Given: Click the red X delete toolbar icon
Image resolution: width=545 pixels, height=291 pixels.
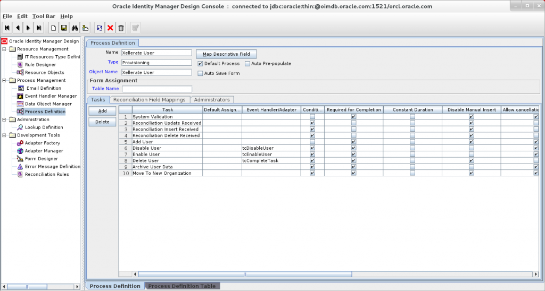Looking at the screenshot, I should [x=110, y=28].
